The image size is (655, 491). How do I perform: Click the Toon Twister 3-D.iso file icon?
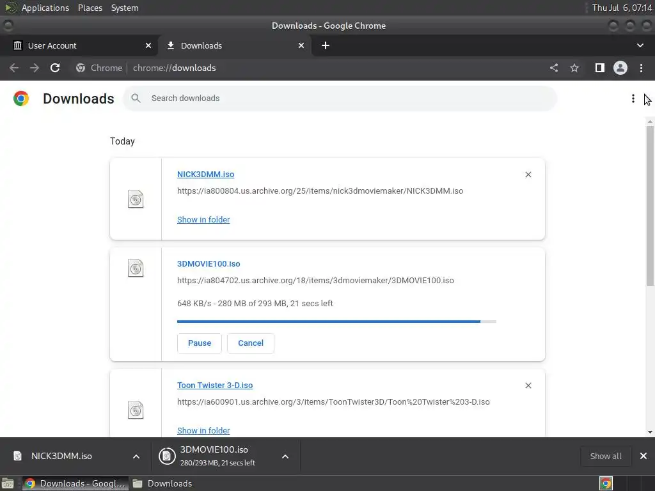(x=136, y=410)
